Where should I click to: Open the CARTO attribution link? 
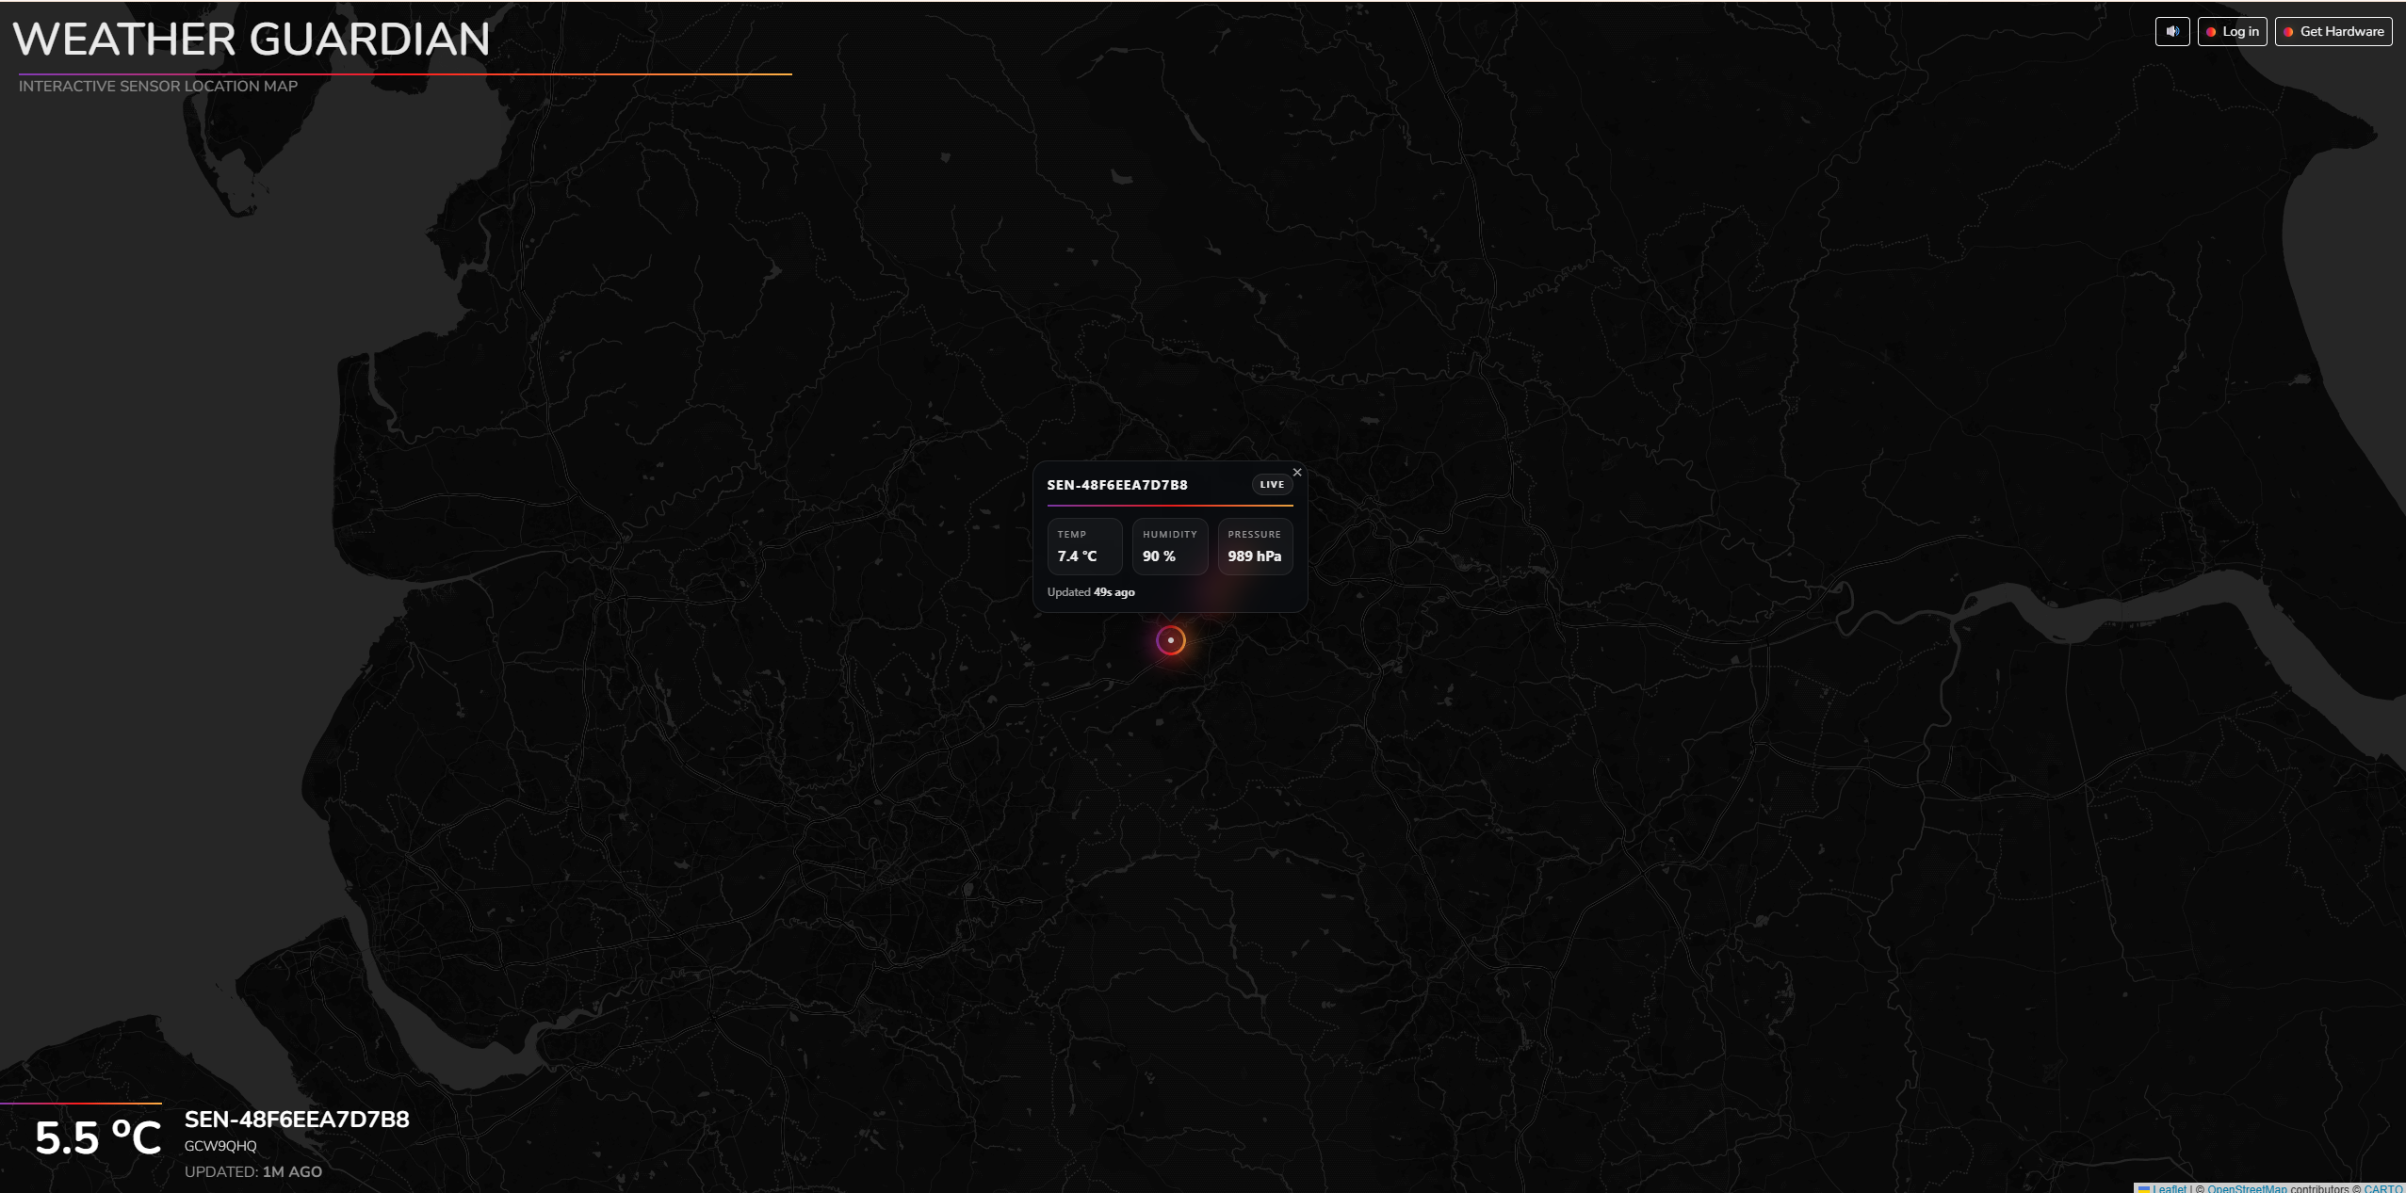pos(2382,1188)
